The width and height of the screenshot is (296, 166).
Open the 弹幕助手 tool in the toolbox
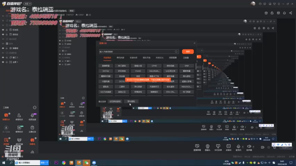click(6, 117)
